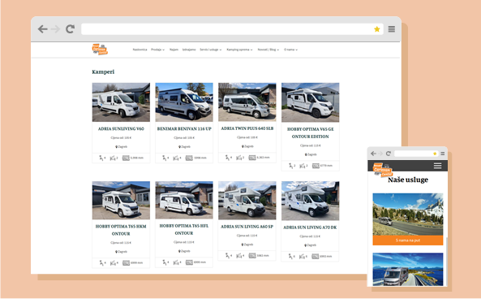The height and width of the screenshot is (299, 481).
Task: Click the orange 'S nama na put' button
Action: pyautogui.click(x=408, y=240)
